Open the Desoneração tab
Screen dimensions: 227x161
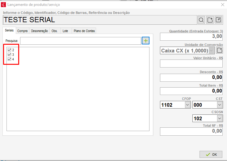(x=40, y=31)
